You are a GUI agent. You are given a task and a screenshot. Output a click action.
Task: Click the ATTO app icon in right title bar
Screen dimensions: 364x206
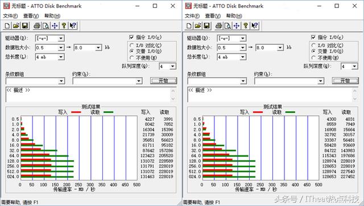tap(188, 6)
